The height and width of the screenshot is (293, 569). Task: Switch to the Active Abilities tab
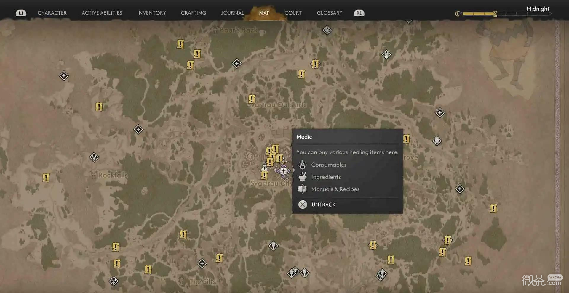point(102,13)
